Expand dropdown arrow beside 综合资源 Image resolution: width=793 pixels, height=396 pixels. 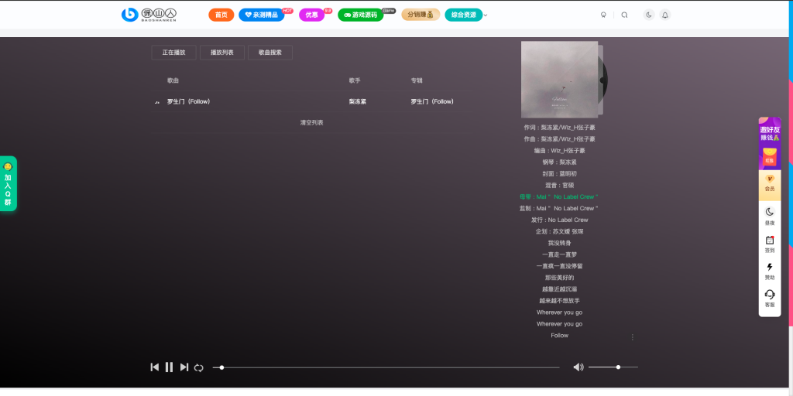pos(486,15)
